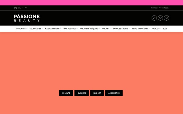The width and height of the screenshot is (183, 114).
Task: Expand the Highlights menu
Action: 21,29
